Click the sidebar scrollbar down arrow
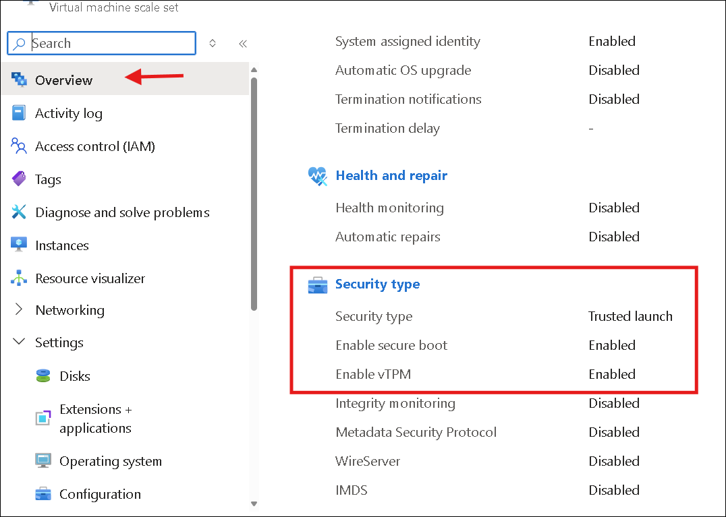The height and width of the screenshot is (517, 726). click(254, 504)
